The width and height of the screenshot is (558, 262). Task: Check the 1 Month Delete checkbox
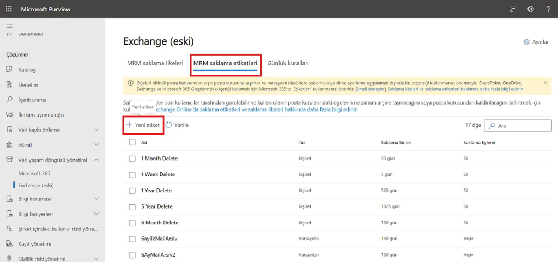click(132, 159)
